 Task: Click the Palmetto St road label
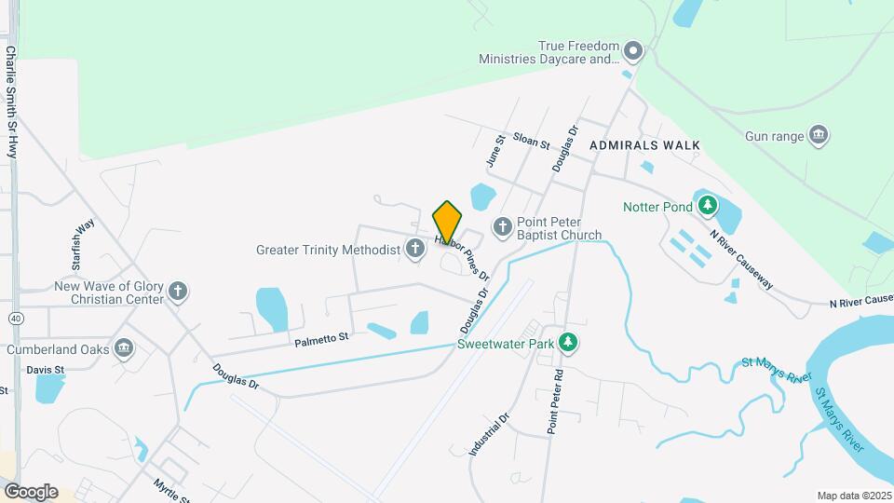pos(321,340)
